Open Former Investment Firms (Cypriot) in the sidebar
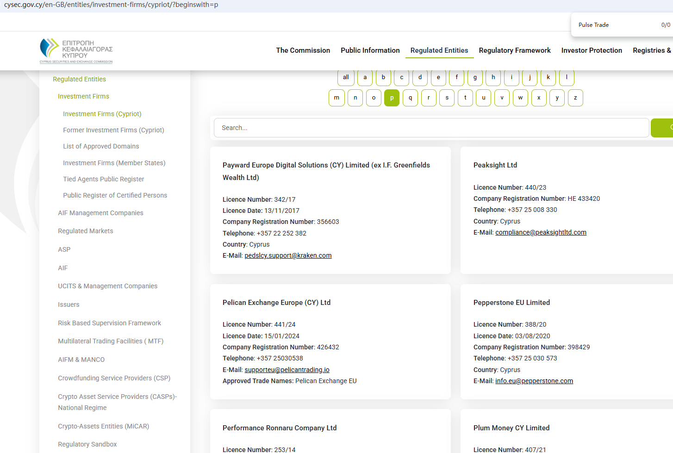The width and height of the screenshot is (673, 453). pyautogui.click(x=113, y=130)
